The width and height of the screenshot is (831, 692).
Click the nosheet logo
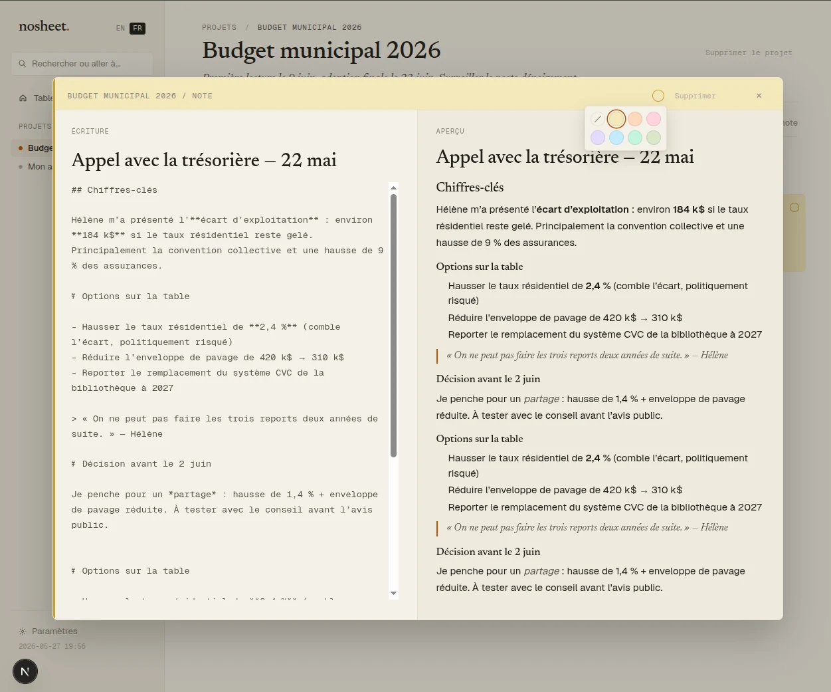click(44, 27)
